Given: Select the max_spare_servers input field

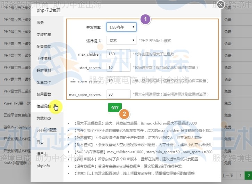Looking at the screenshot, I should 118,94.
